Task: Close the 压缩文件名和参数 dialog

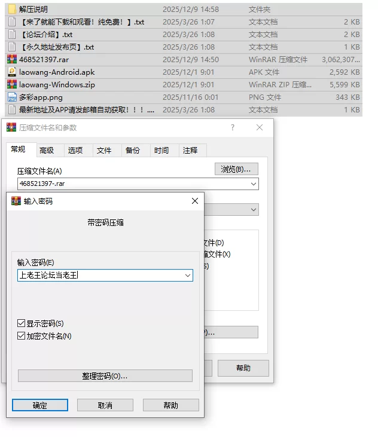Action: [260, 127]
